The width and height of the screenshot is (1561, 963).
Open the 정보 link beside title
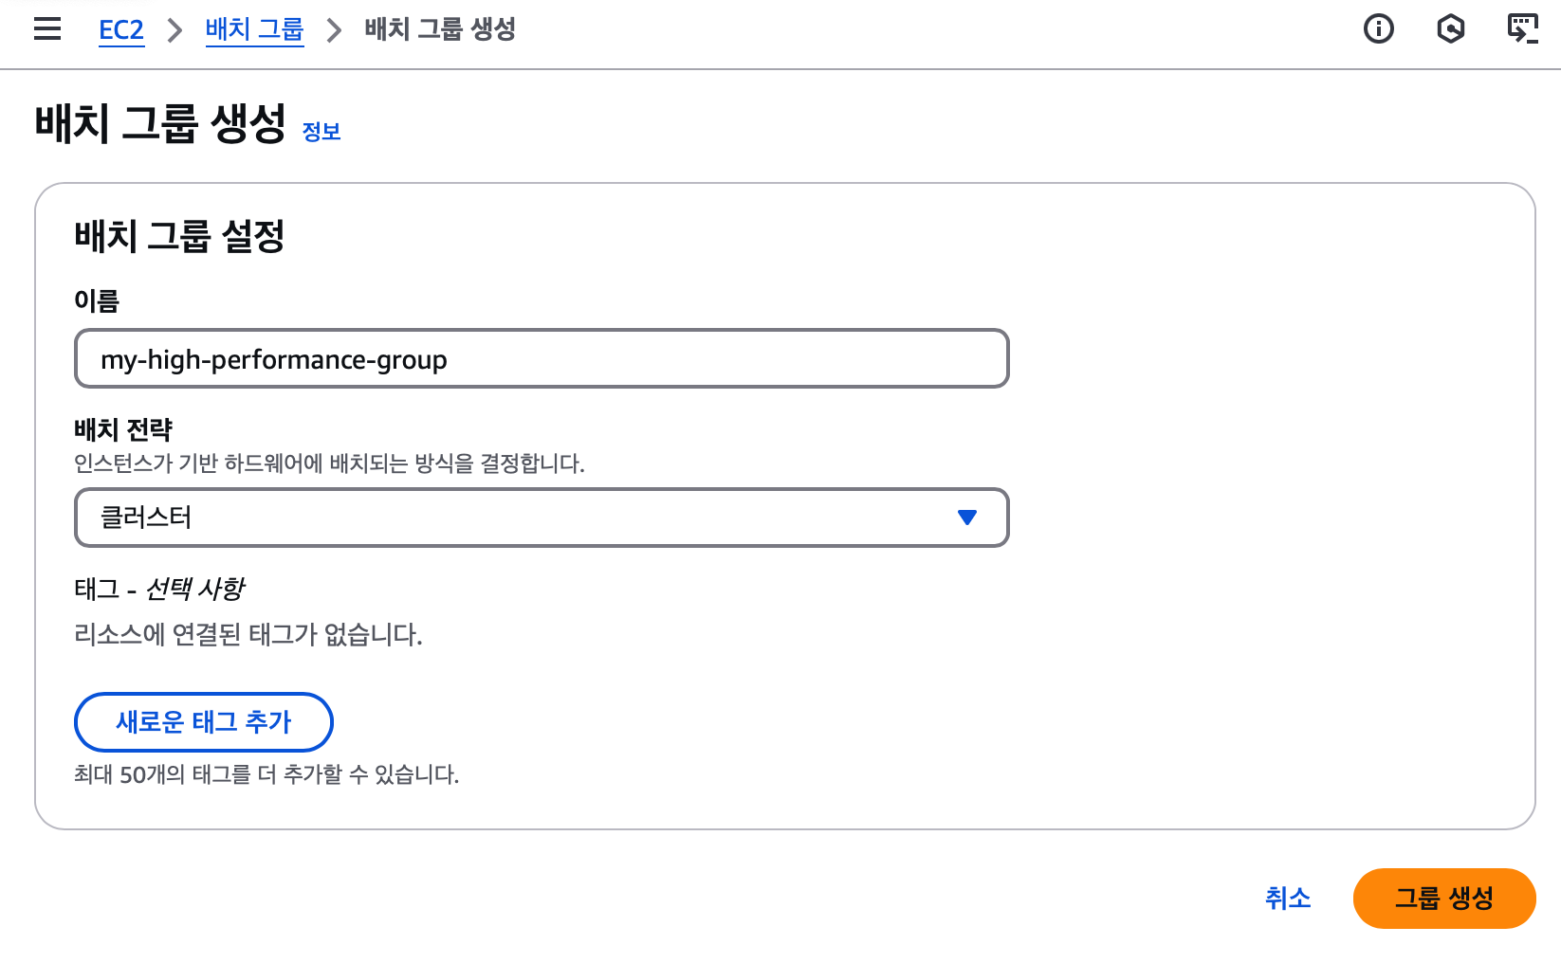tap(321, 132)
